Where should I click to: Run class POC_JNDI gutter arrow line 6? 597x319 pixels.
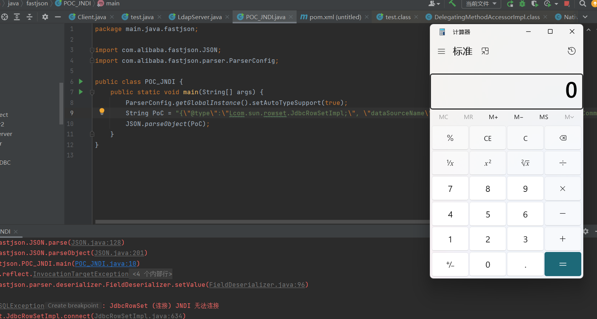click(81, 82)
